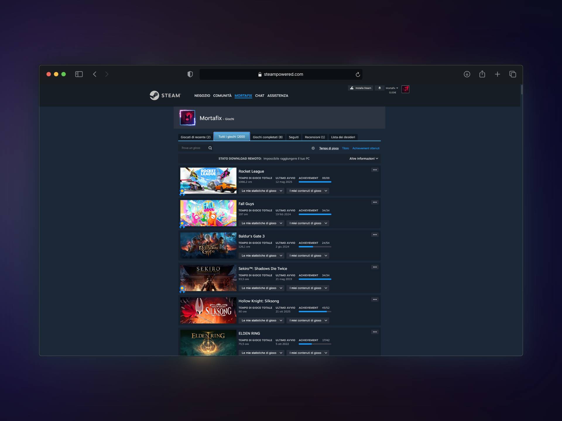The height and width of the screenshot is (421, 562).
Task: Open the more options menu for Fall Guys
Action: tap(375, 202)
